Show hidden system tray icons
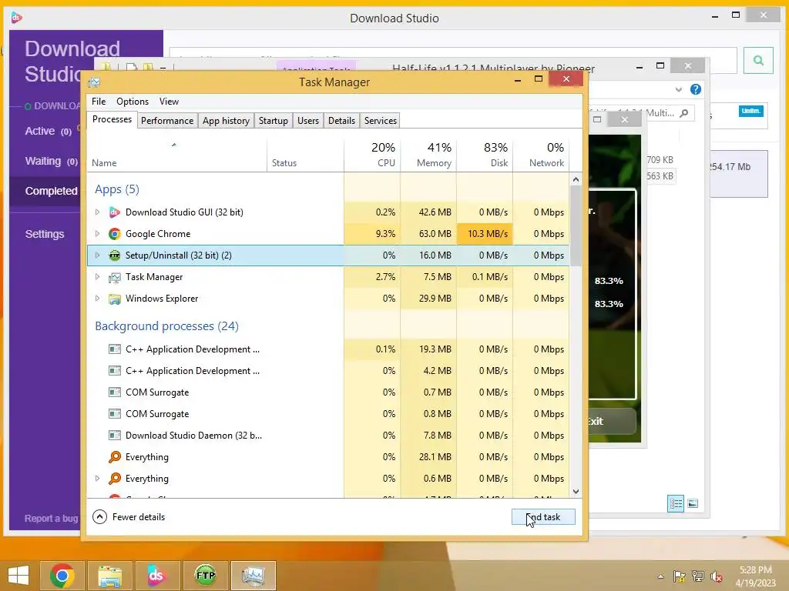 (x=660, y=577)
